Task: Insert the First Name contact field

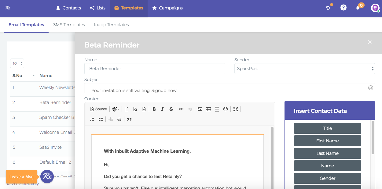Action: click(328, 141)
